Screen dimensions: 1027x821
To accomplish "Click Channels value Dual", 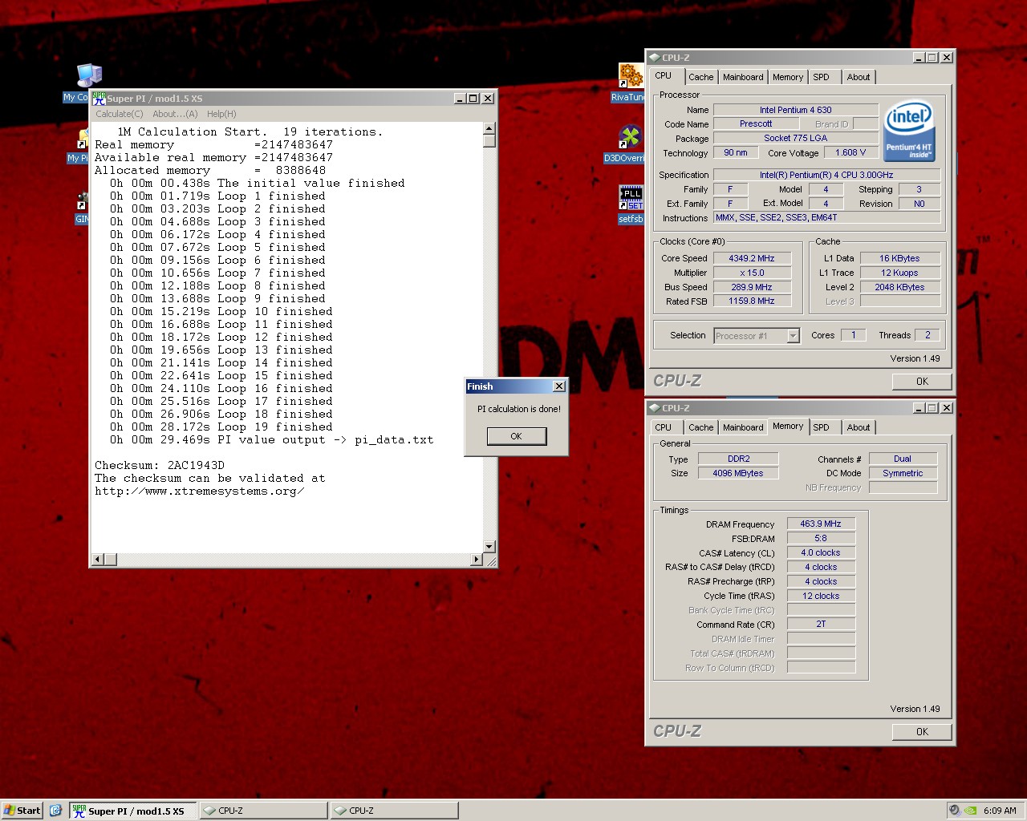I will click(903, 459).
